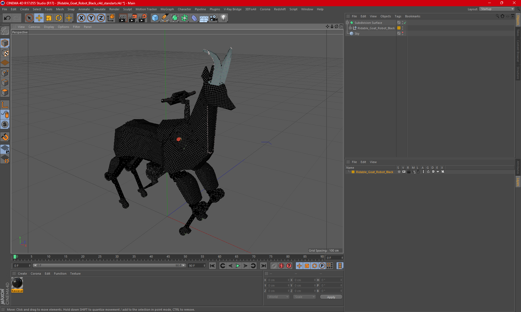The height and width of the screenshot is (312, 521).
Task: Activate the Rotate tool in top toolbar
Action: point(59,18)
